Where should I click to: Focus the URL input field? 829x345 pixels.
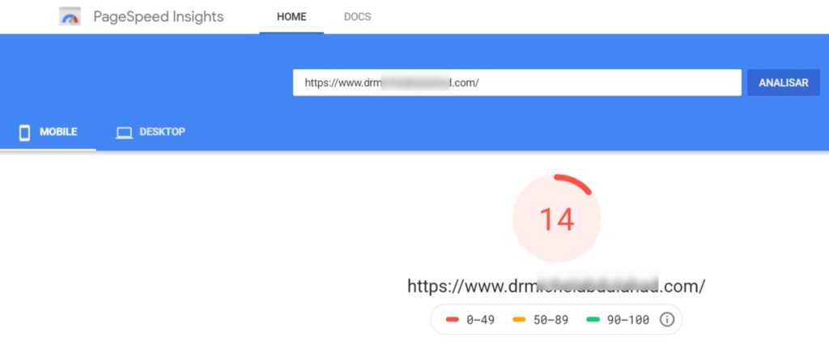click(517, 83)
